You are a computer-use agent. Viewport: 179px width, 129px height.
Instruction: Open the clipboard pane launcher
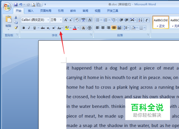(x=17, y=35)
